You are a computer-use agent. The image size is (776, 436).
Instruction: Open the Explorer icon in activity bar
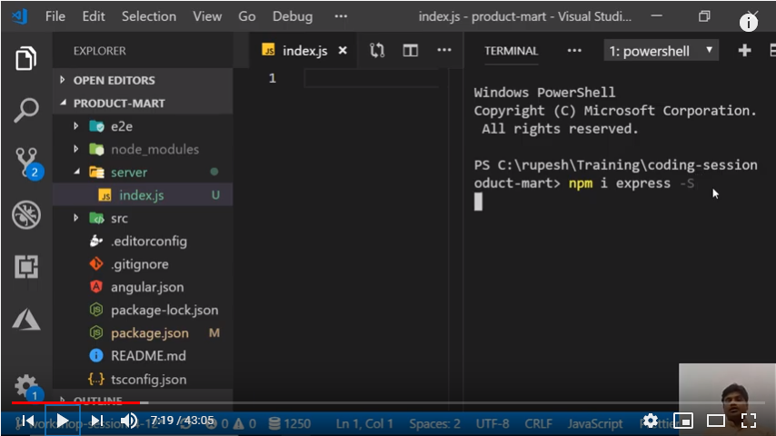pos(26,60)
